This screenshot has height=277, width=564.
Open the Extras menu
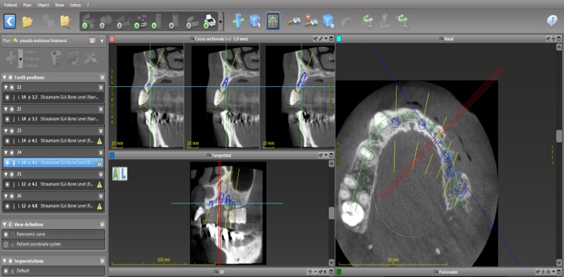[x=76, y=4]
